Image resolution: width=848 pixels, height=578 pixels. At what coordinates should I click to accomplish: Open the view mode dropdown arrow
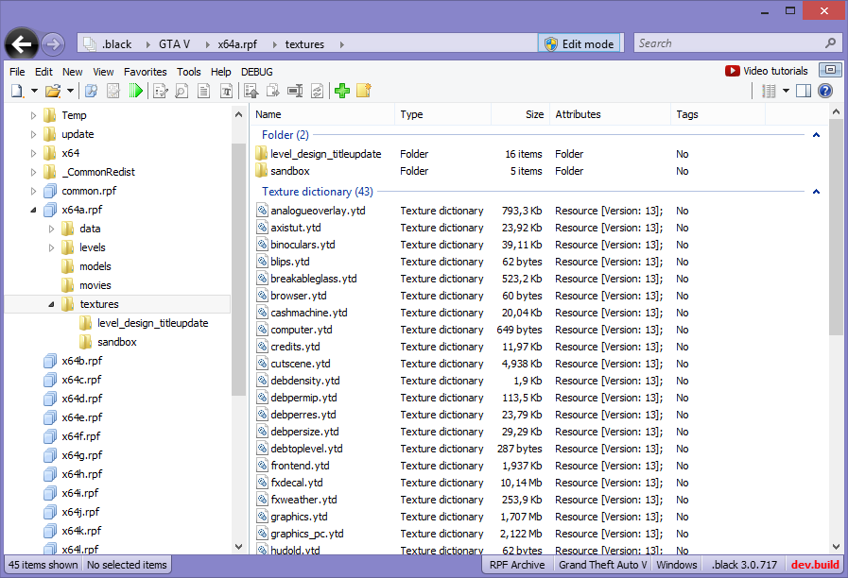point(786,91)
